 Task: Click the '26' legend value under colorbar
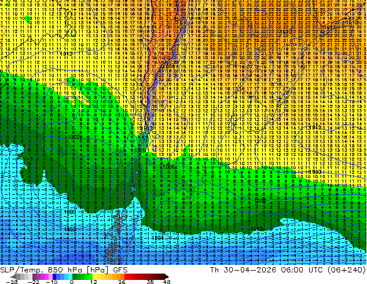click(122, 282)
